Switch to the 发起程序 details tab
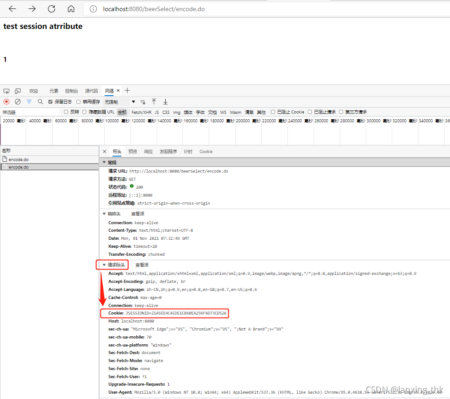The height and width of the screenshot is (399, 450). click(x=168, y=152)
